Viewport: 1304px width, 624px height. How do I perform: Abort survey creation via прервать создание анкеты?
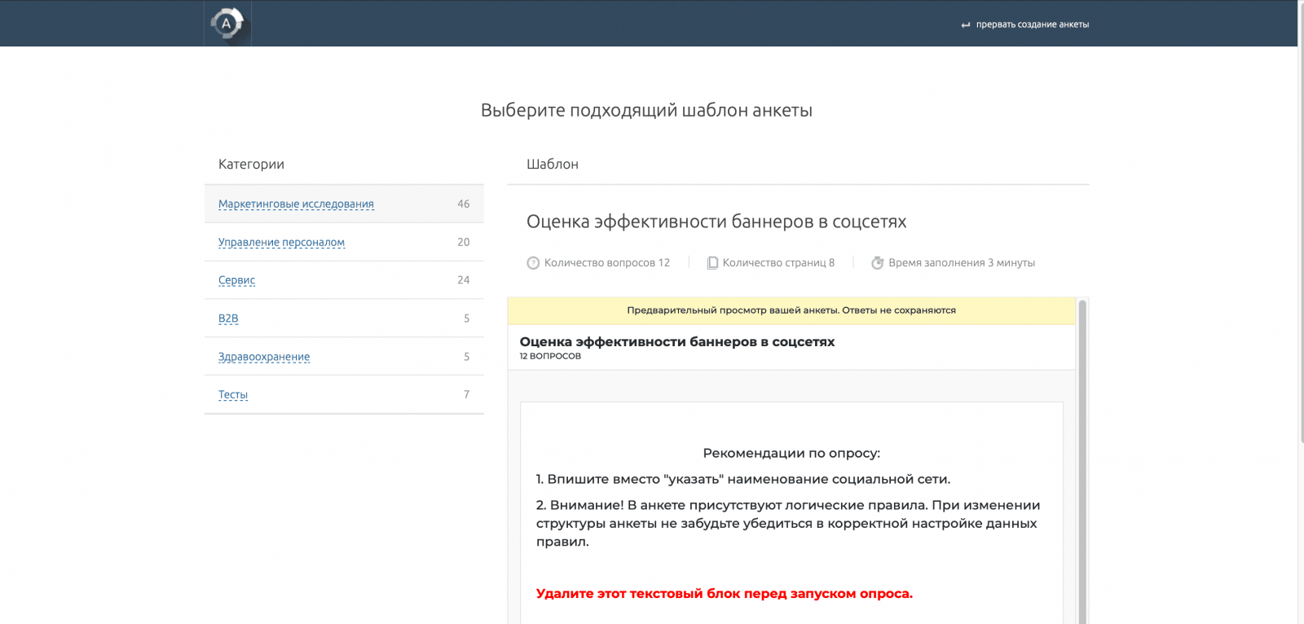point(1032,24)
